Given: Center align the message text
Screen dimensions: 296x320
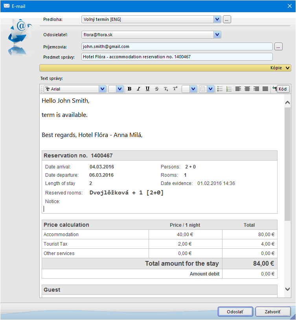Looking at the screenshot, I should pyautogui.click(x=247, y=89).
